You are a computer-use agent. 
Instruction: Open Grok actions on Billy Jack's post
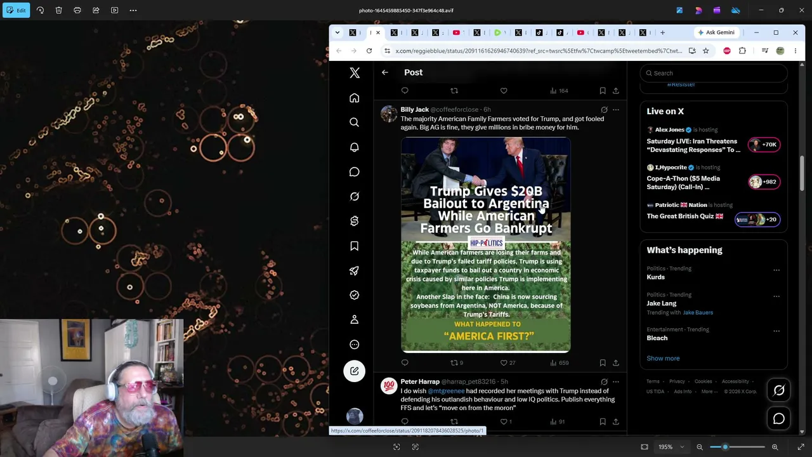[x=604, y=110]
